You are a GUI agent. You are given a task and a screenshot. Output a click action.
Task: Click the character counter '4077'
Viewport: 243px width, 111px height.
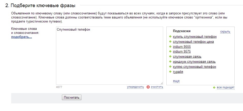click(59, 87)
